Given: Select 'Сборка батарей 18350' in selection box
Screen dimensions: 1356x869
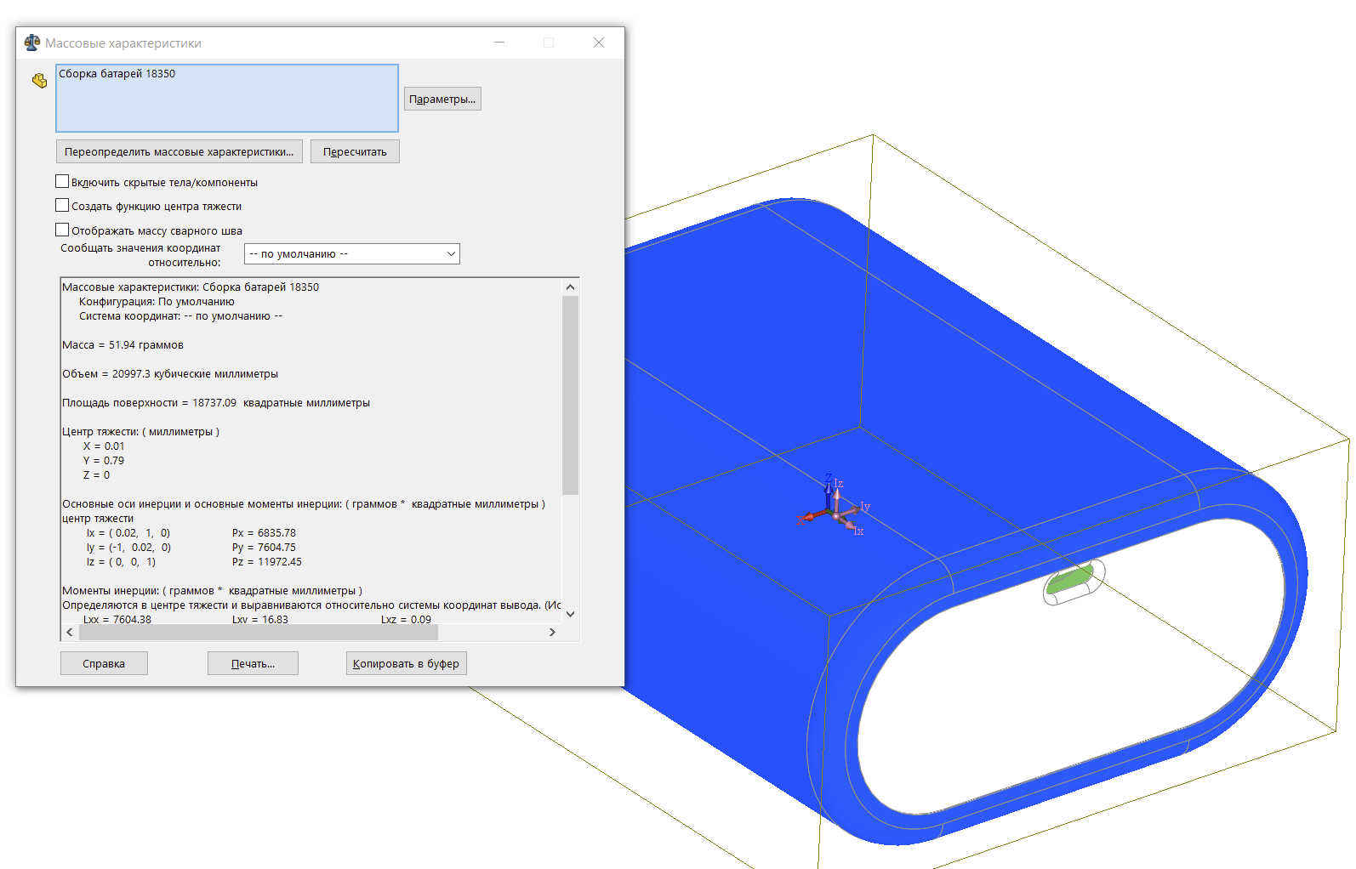Looking at the screenshot, I should coord(117,74).
